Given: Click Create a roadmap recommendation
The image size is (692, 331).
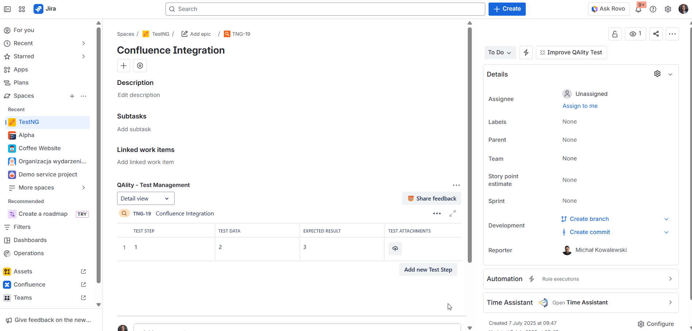Looking at the screenshot, I should 48,214.
